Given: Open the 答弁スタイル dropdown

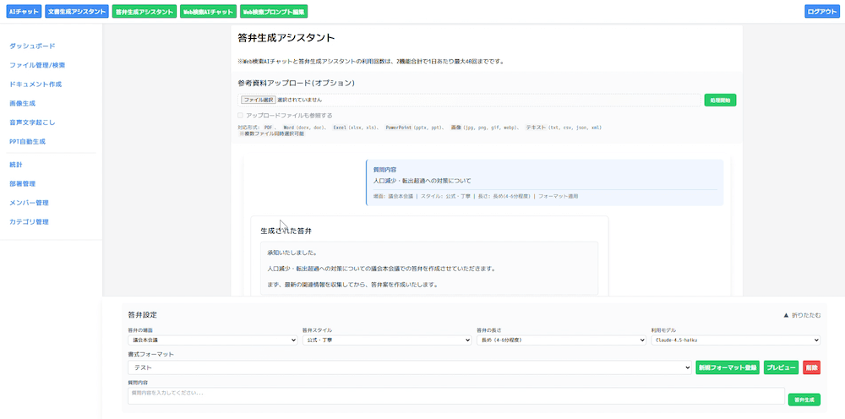Looking at the screenshot, I should click(x=386, y=340).
